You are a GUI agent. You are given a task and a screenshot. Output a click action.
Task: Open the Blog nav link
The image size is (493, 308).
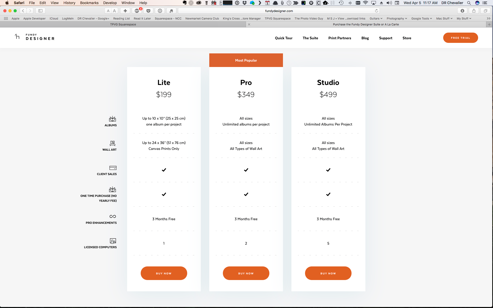[365, 38]
